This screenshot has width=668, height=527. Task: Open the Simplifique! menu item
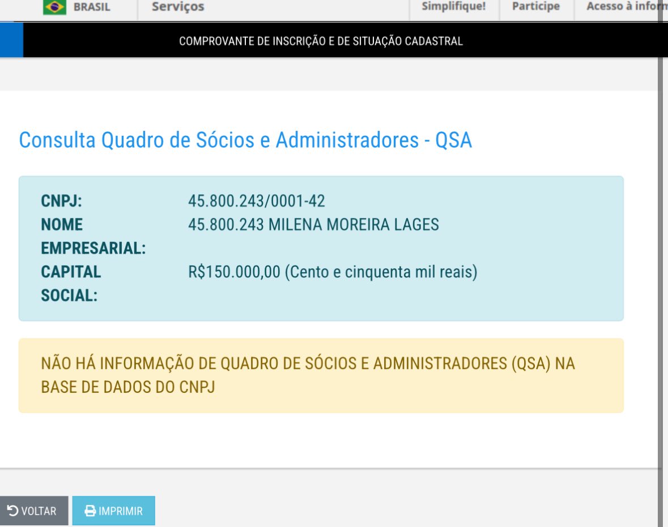pos(454,6)
